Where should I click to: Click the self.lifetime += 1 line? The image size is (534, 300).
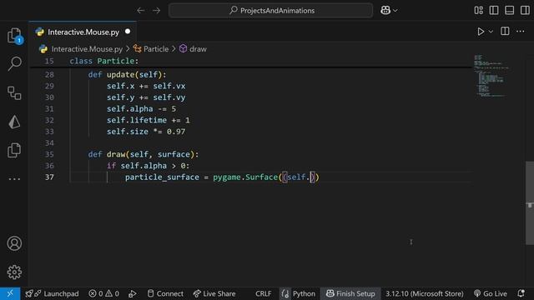click(149, 120)
